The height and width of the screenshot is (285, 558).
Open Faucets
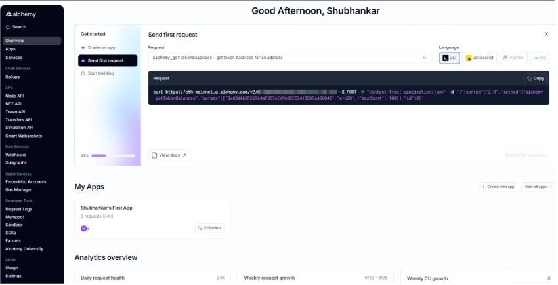click(x=13, y=240)
